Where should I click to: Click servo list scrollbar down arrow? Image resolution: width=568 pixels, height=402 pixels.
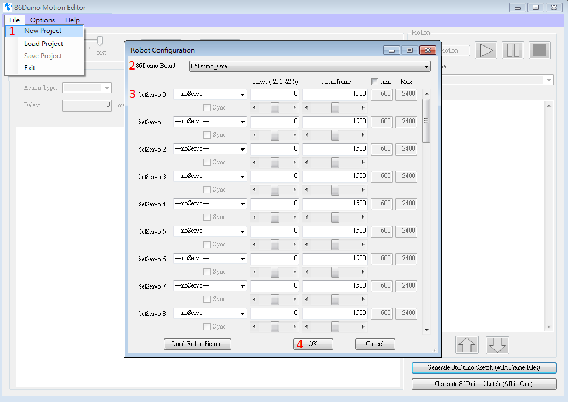[x=427, y=330]
